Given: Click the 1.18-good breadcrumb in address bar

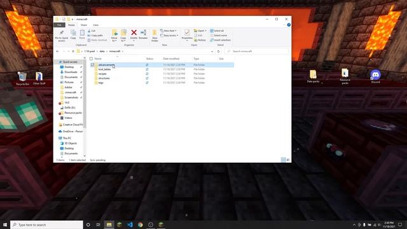Looking at the screenshot, I should click(x=90, y=52).
